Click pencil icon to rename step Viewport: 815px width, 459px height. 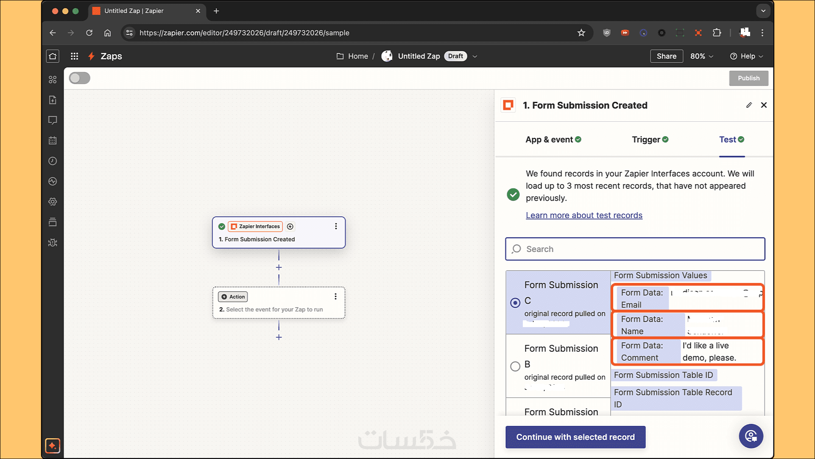point(749,105)
